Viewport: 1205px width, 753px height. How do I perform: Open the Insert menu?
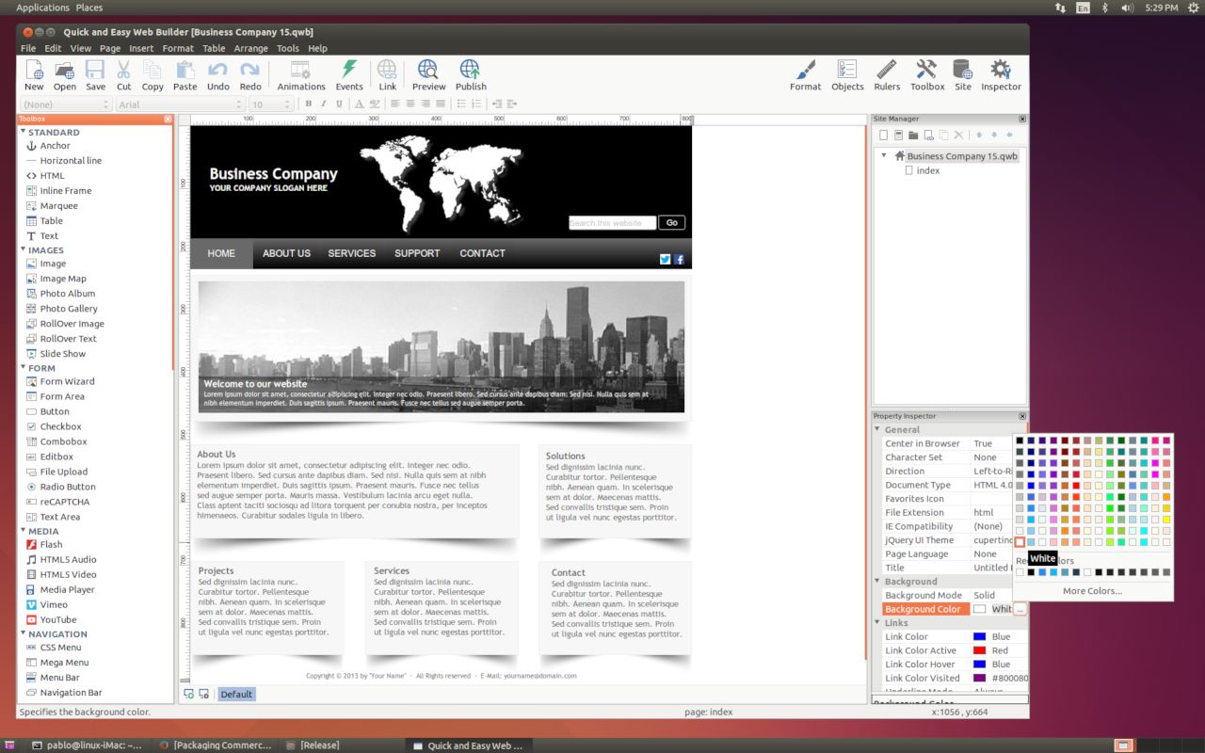coord(141,48)
